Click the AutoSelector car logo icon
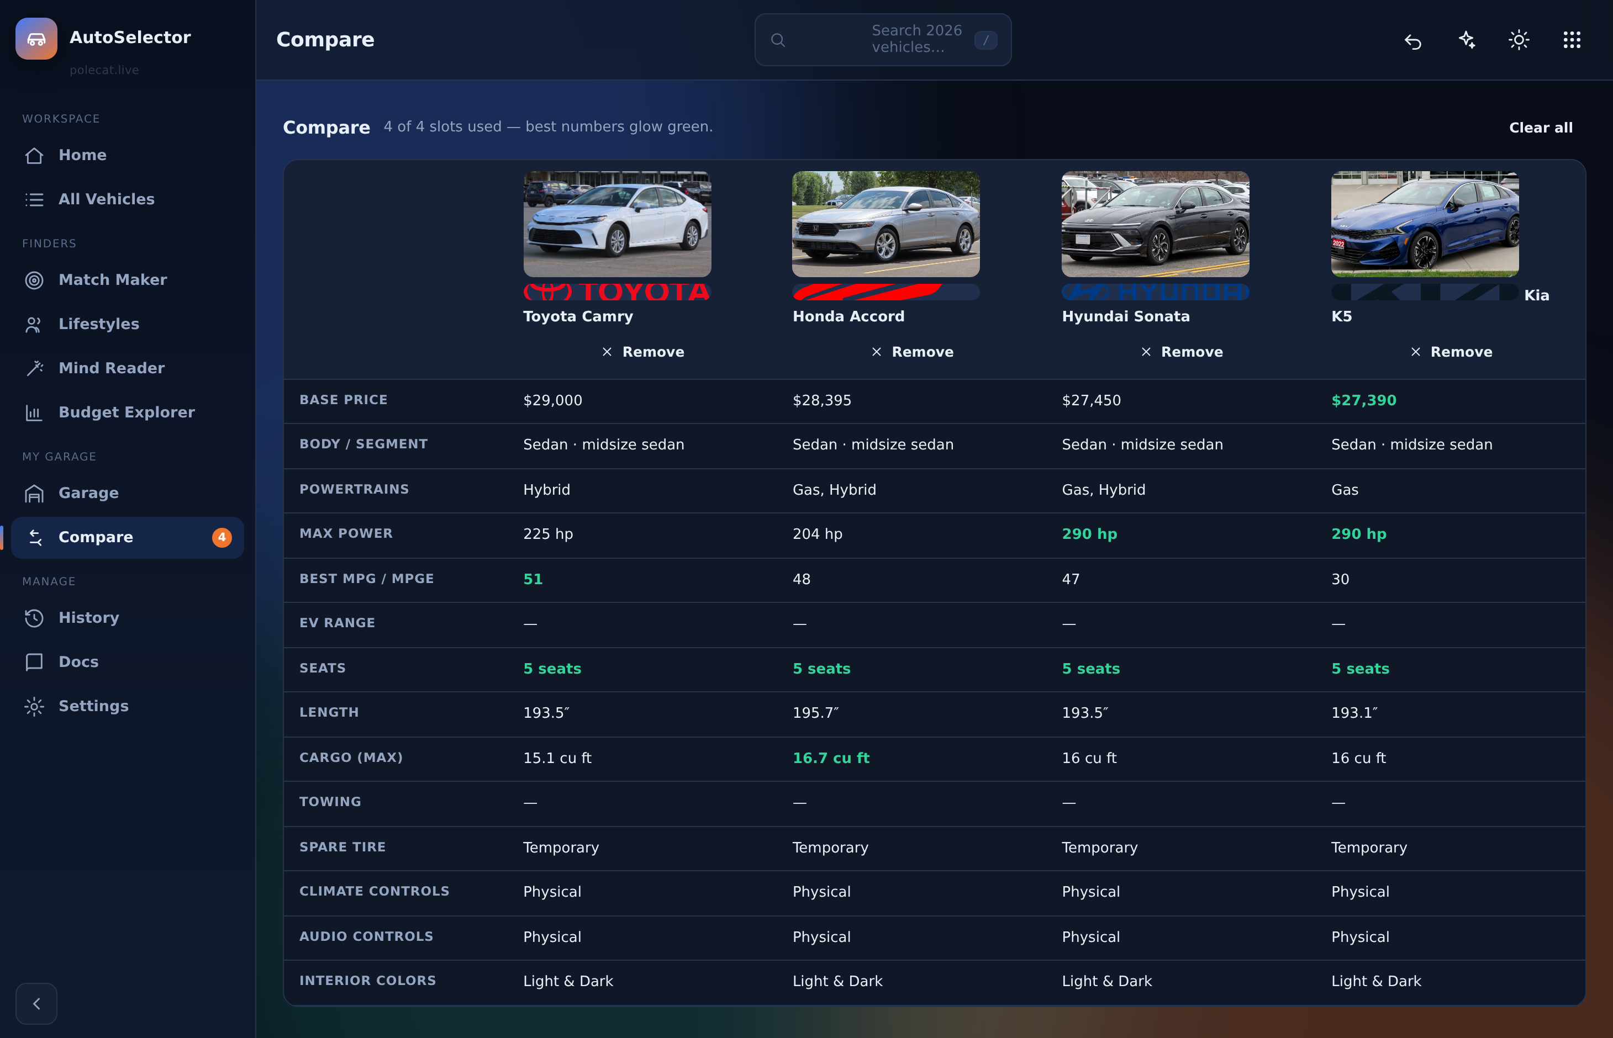The image size is (1613, 1038). pos(36,39)
